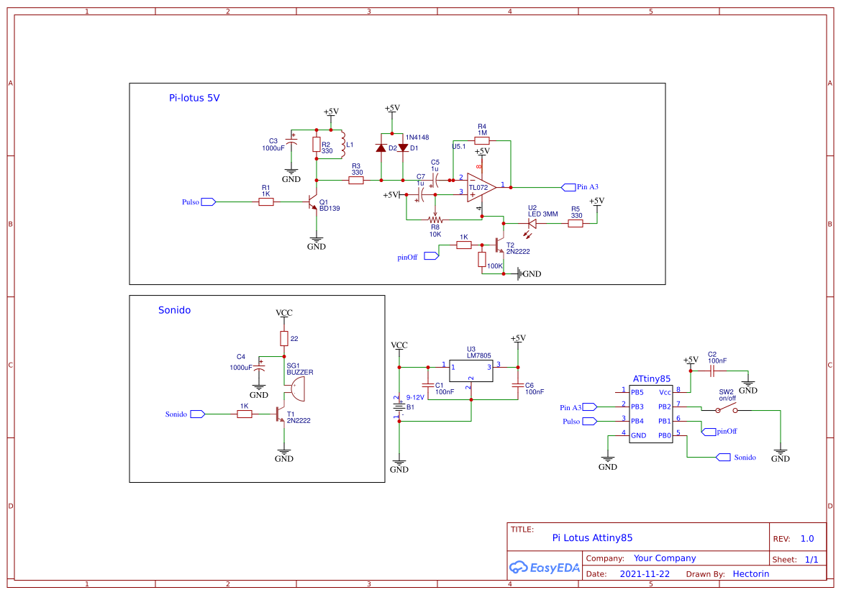Click the Sonido section title

click(173, 310)
